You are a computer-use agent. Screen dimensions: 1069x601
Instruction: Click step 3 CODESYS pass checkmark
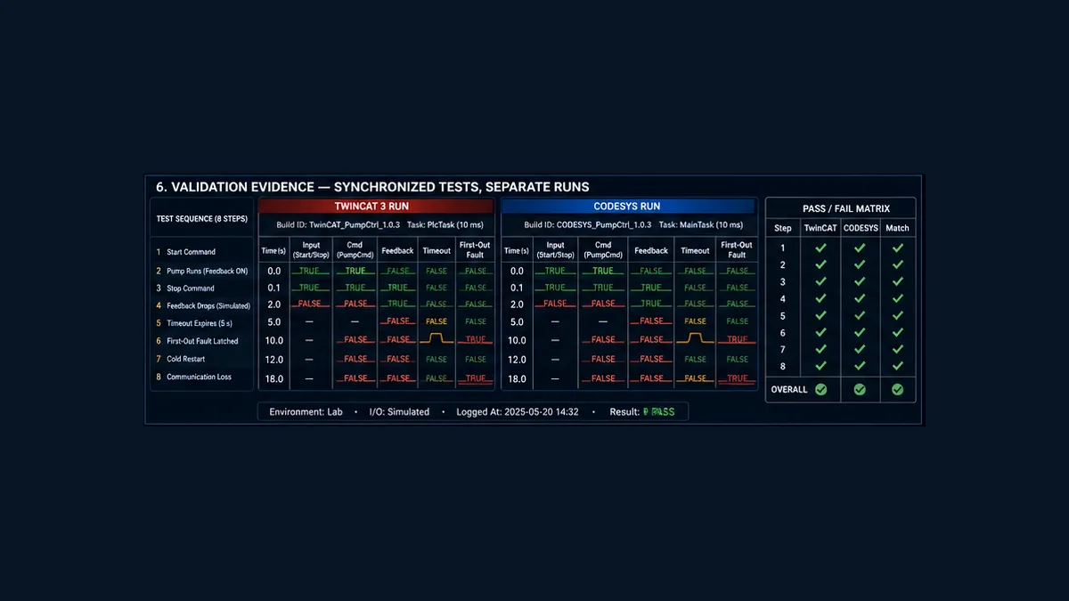(860, 282)
